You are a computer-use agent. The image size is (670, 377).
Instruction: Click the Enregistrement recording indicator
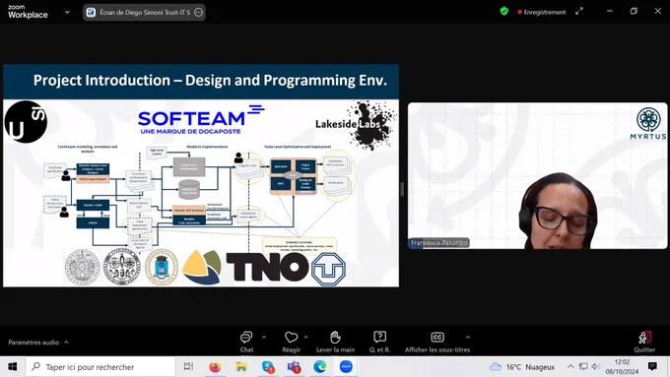coord(541,12)
